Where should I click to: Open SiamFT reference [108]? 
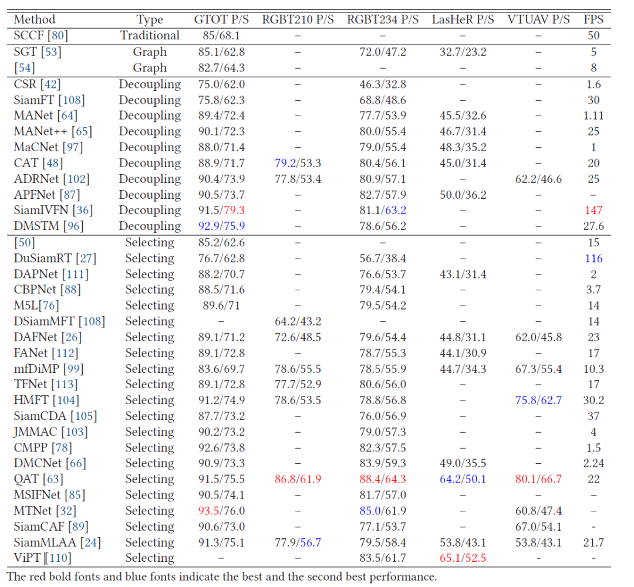tap(72, 100)
